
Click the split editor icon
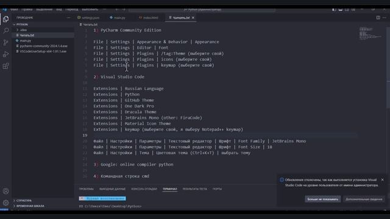click(378, 18)
